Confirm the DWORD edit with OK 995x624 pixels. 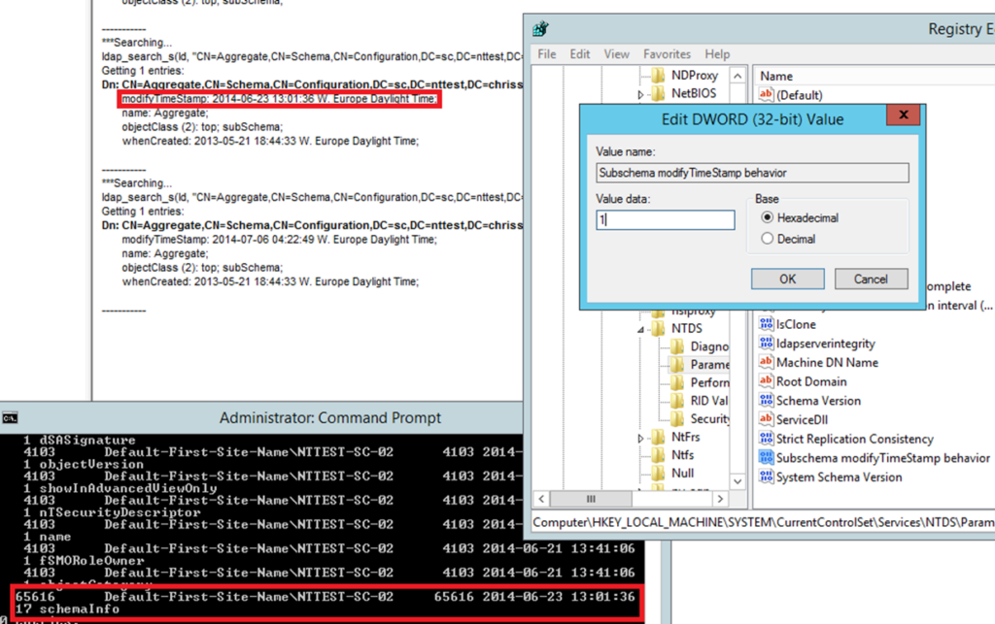click(787, 279)
